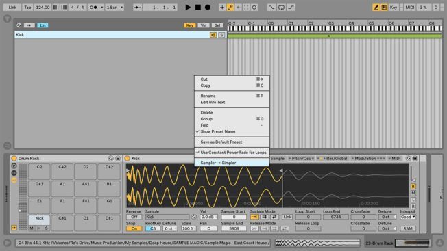This screenshot has width=447, height=251.
Task: Click the Lin crossfade button
Action: click(x=43, y=25)
